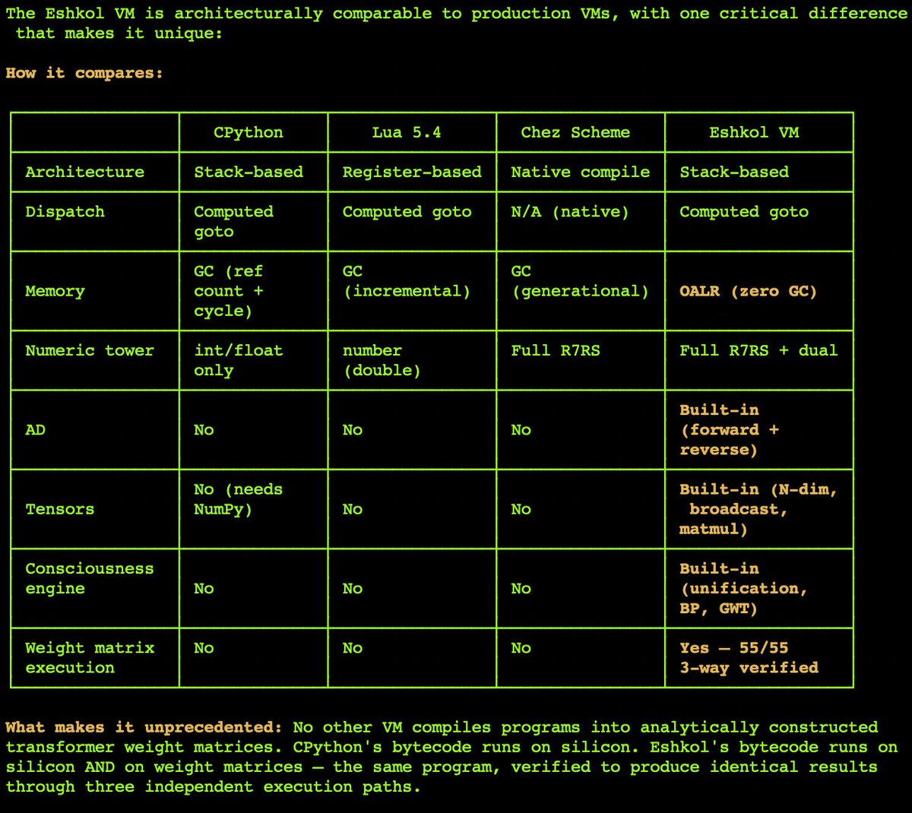The height and width of the screenshot is (813, 912).
Task: Select the 'Yes — 55/55 3-way verified' cell
Action: [749, 658]
